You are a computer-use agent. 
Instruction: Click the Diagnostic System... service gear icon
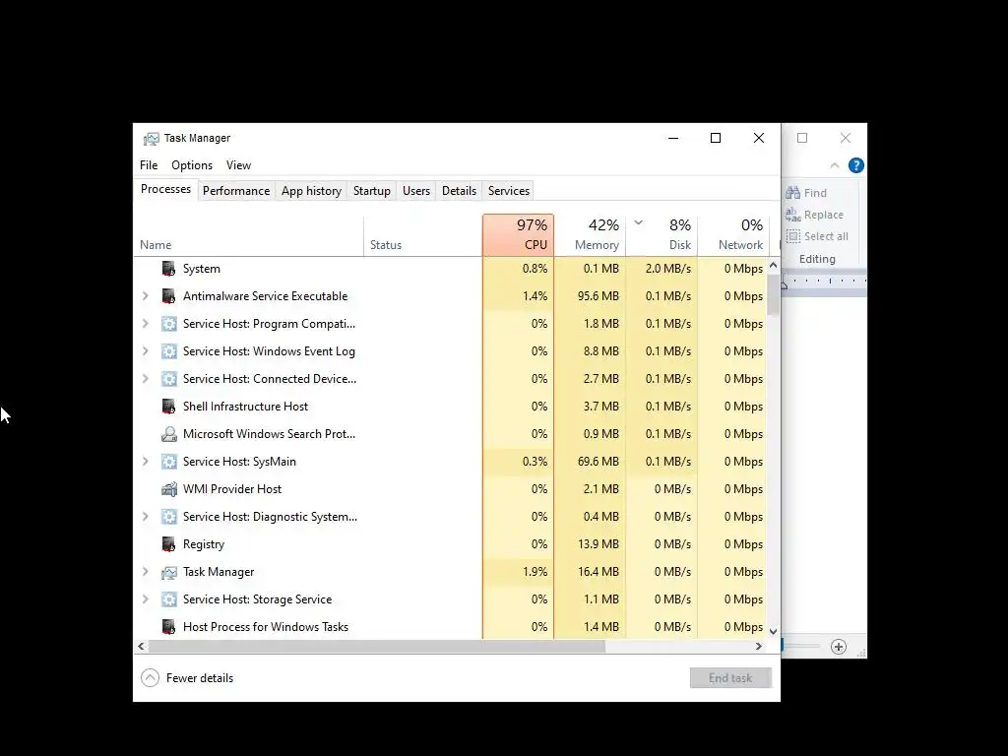pos(168,517)
